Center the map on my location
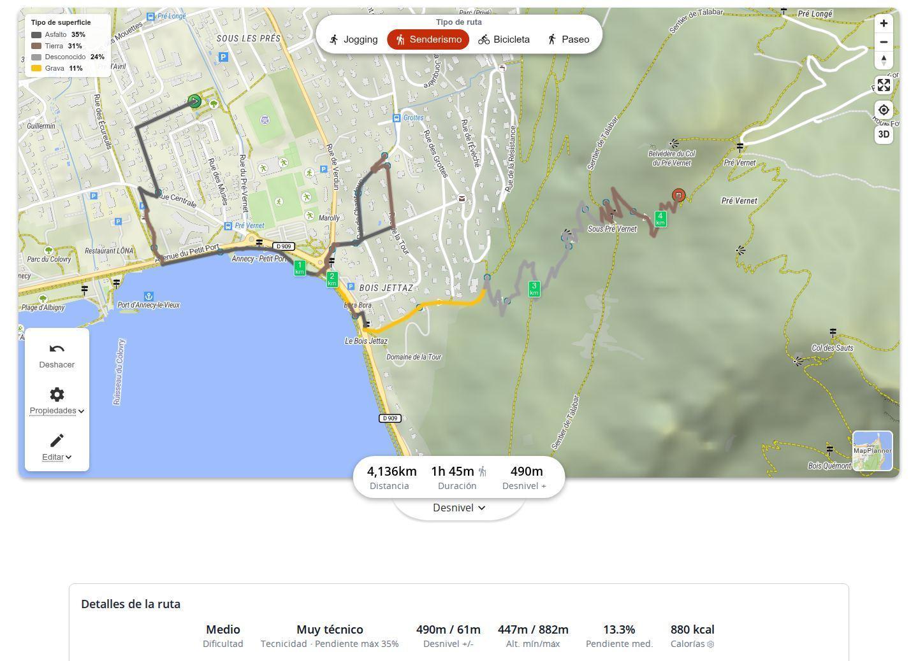 (x=884, y=110)
